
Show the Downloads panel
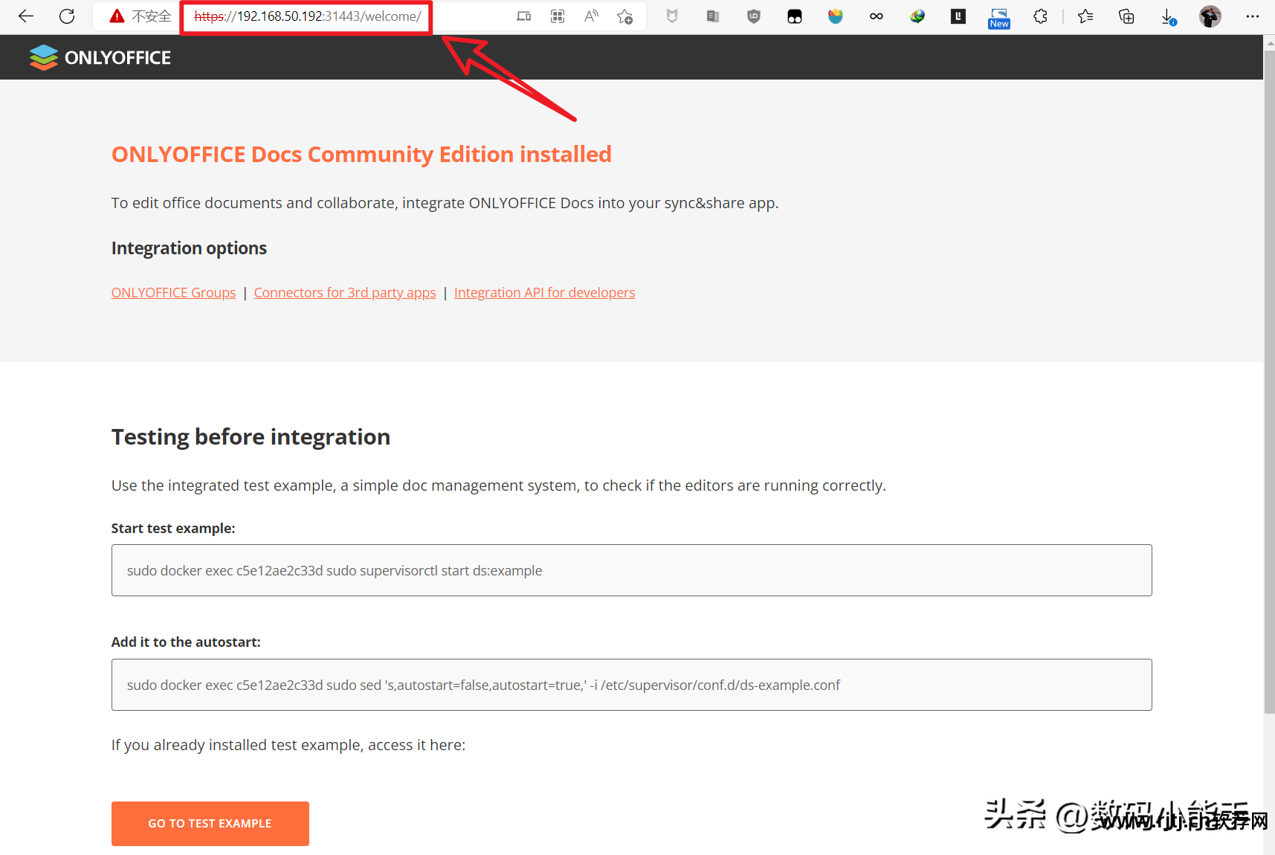coord(1168,16)
